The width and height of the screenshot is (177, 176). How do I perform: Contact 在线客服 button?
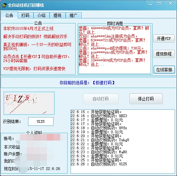pyautogui.click(x=164, y=70)
